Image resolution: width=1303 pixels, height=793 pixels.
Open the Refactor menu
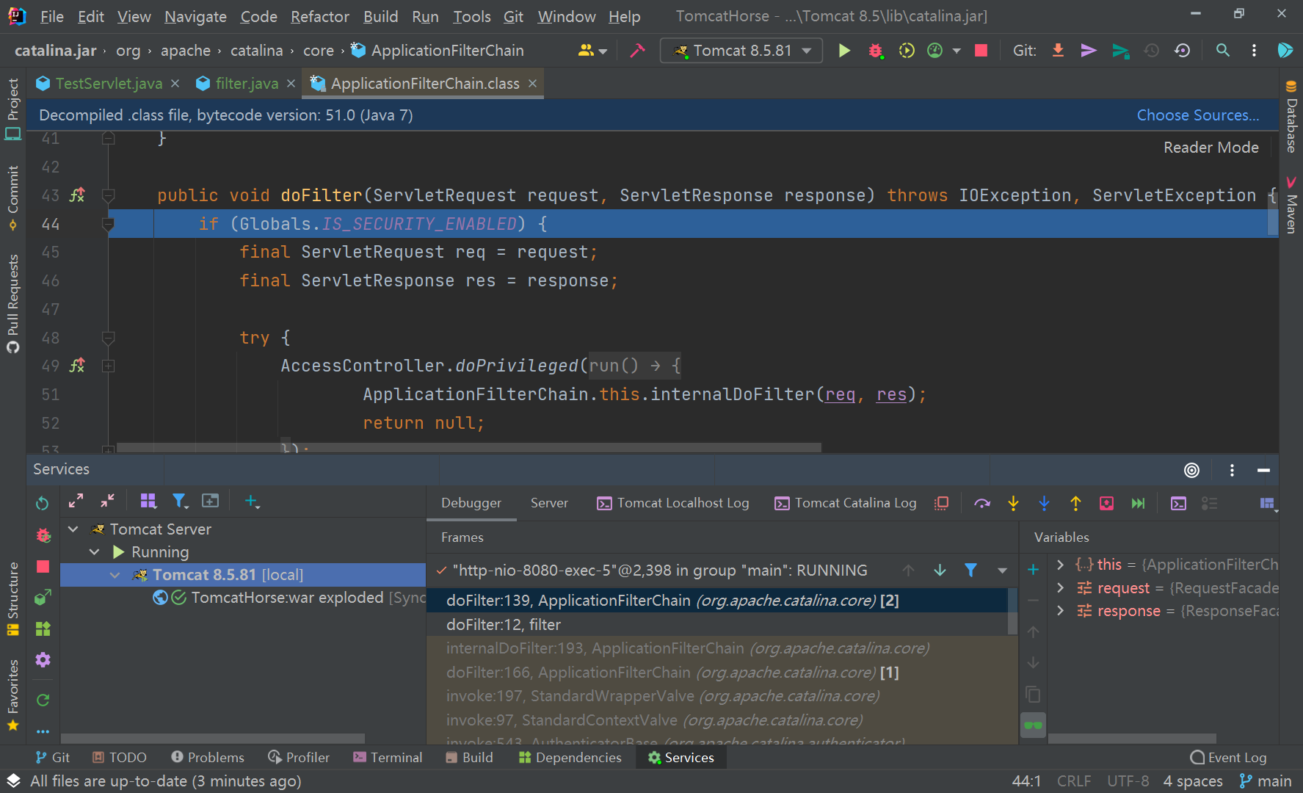point(320,16)
